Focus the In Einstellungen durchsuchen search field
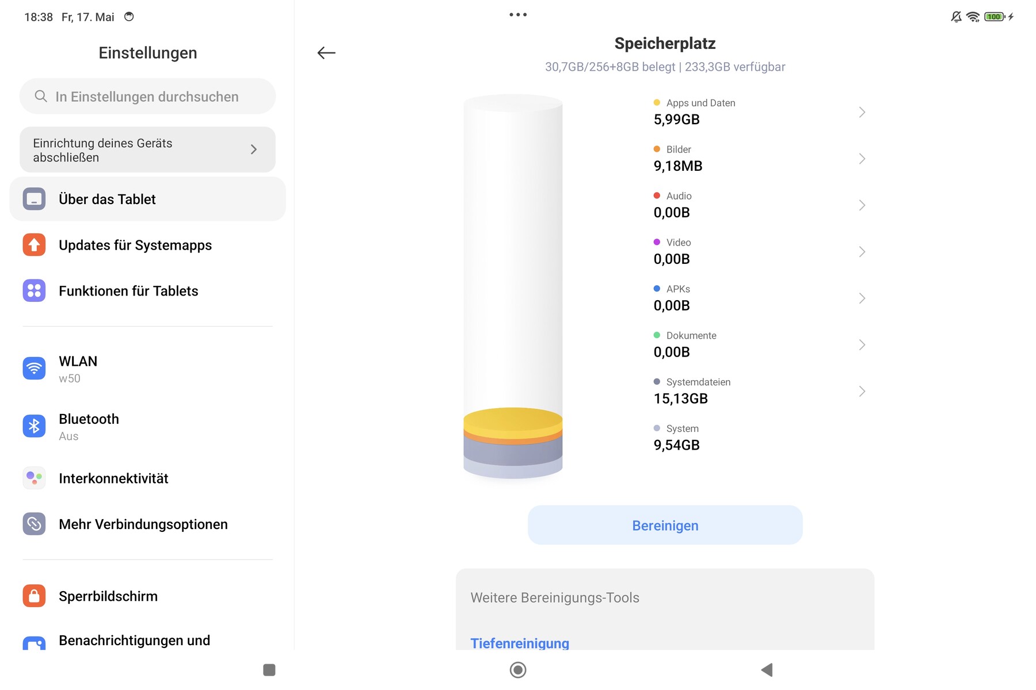The image size is (1036, 690). click(x=147, y=97)
